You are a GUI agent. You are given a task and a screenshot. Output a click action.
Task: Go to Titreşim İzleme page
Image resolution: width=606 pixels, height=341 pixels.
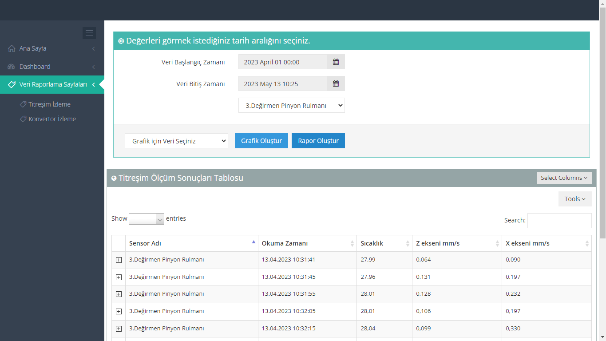click(49, 104)
